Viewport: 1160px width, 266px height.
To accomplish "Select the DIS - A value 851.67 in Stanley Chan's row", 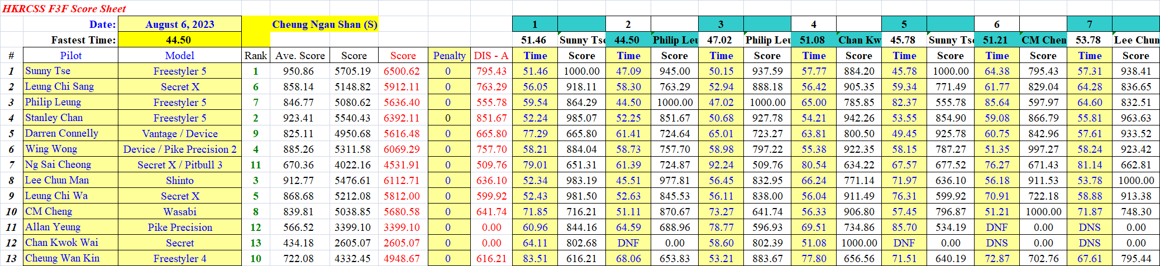I will (x=491, y=118).
